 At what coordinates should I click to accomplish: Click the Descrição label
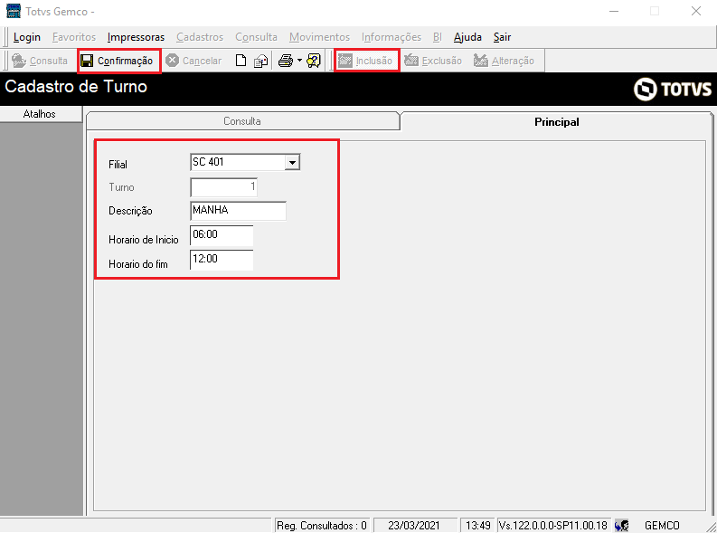[x=130, y=211]
